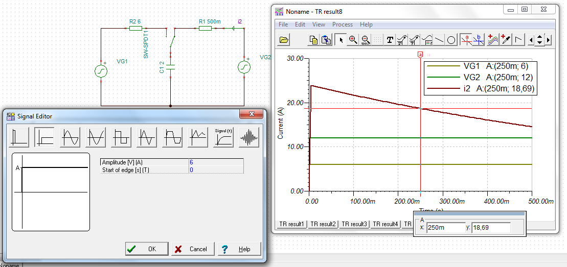Viewport: 567px width, 267px height.
Task: Cancel the Signal Editor dialog
Action: coord(192,249)
